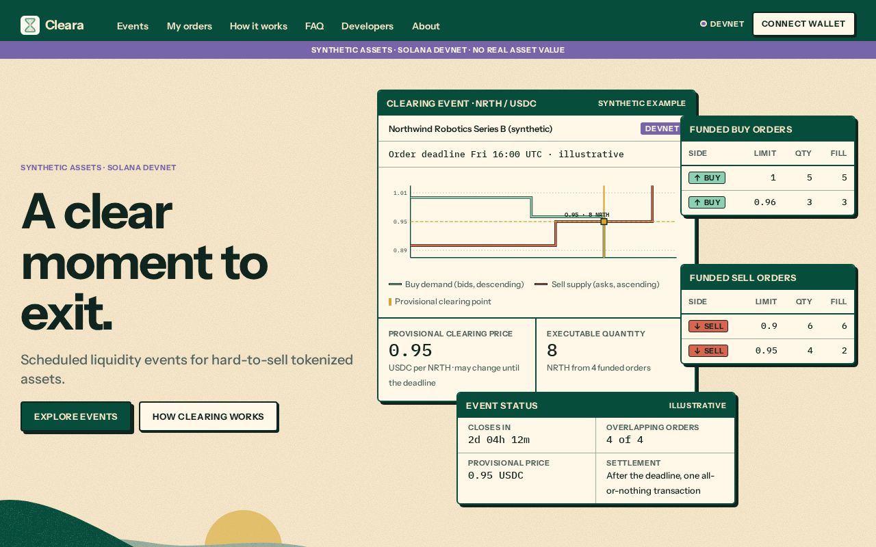Screen dimensions: 876x547
Task: Click the Cleara hourglass logo icon
Action: 30,25
